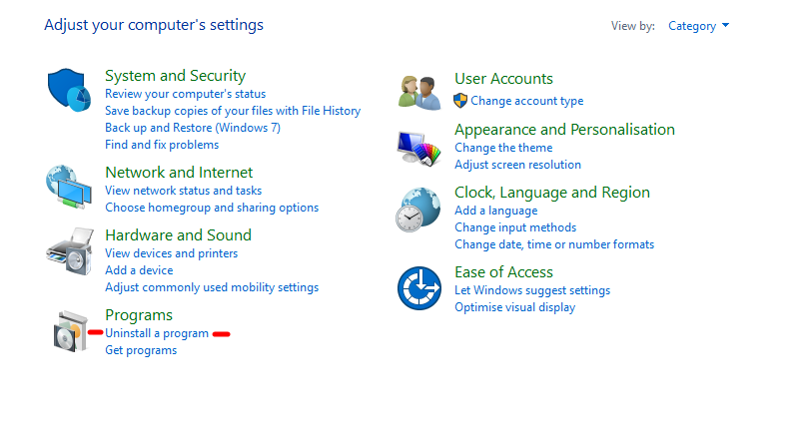
Task: Click the Network and Internet globe icon
Action: pos(69,187)
